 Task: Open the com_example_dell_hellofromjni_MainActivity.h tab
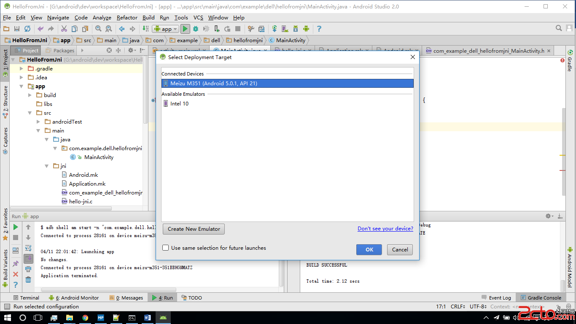point(489,51)
